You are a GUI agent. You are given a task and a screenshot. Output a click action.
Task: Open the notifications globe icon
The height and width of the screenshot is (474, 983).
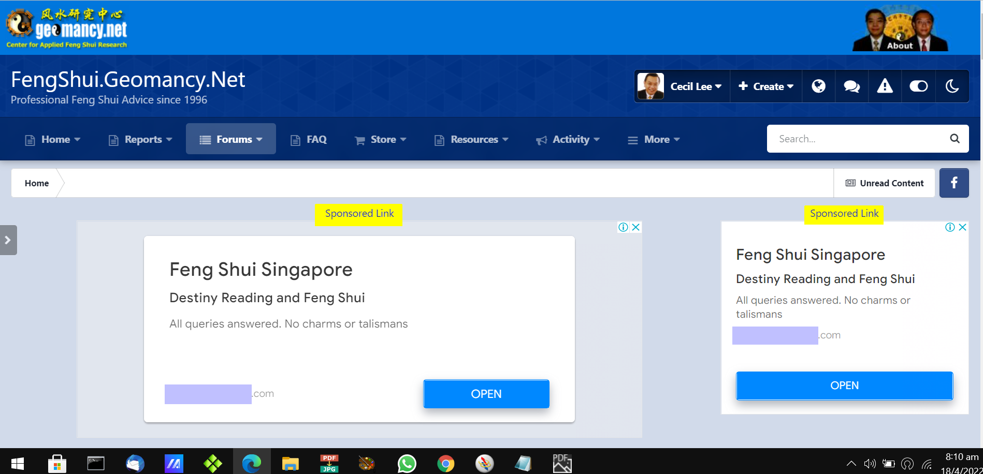click(x=818, y=86)
